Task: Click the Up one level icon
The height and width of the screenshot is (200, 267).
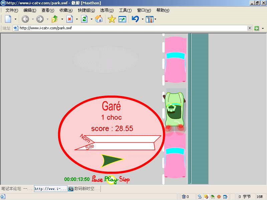Action: 55,19
